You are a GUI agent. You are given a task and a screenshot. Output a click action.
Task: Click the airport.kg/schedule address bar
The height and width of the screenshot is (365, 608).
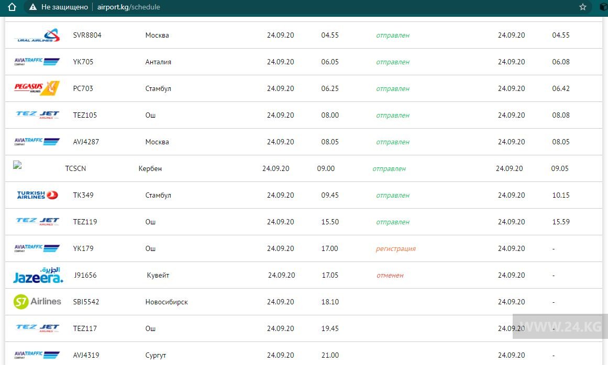[128, 7]
